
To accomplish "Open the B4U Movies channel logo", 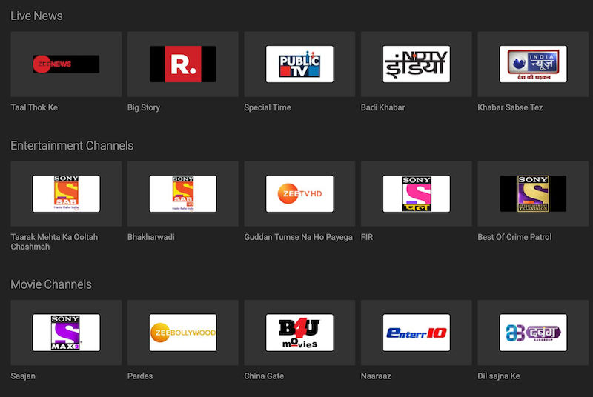I will 299,333.
